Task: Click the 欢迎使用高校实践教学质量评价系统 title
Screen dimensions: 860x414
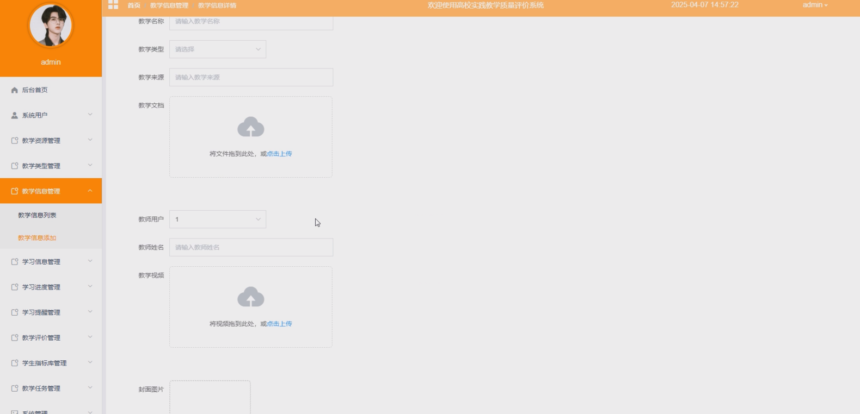Action: 486,5
